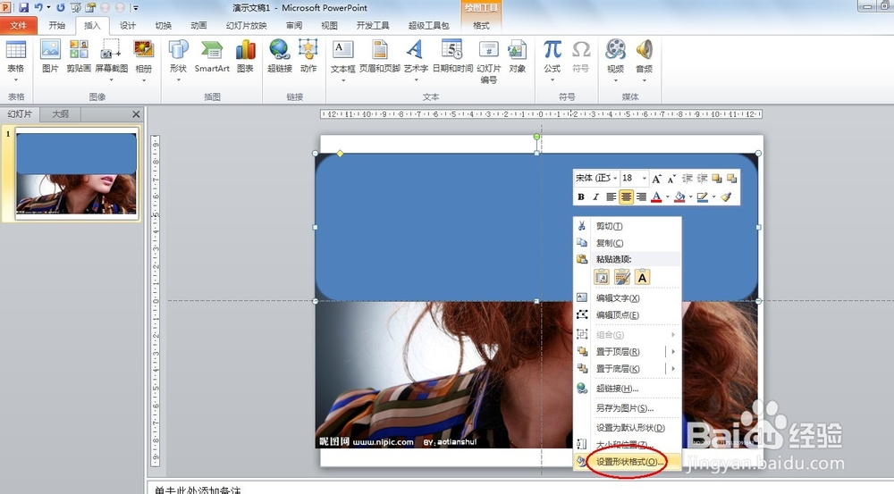This screenshot has width=894, height=494.
Task: Choose 设置为默认形状 in context menu
Action: click(628, 427)
